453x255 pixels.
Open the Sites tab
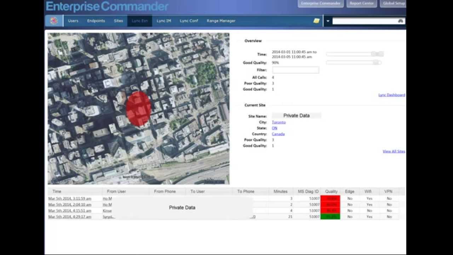[118, 21]
